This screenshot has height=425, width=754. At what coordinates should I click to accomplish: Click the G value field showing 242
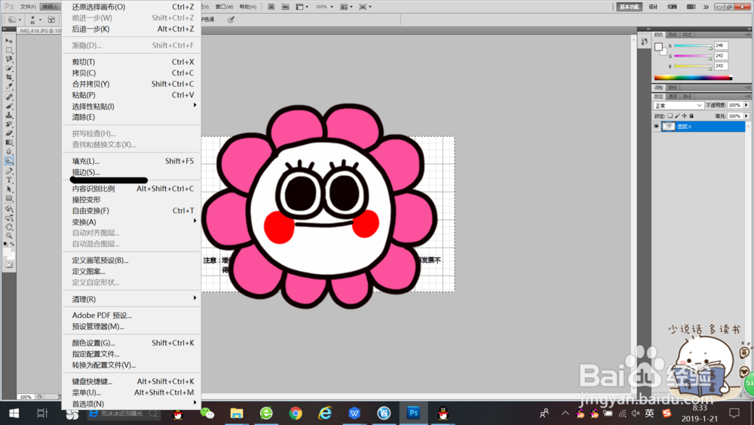721,56
